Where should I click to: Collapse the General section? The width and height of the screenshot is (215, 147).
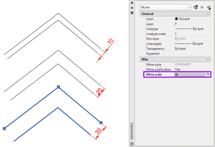207,14
